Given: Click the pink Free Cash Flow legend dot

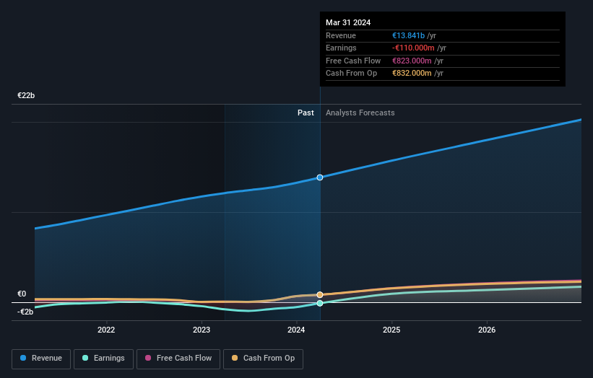Looking at the screenshot, I should pyautogui.click(x=148, y=358).
